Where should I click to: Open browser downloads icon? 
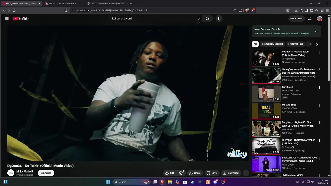point(296,10)
